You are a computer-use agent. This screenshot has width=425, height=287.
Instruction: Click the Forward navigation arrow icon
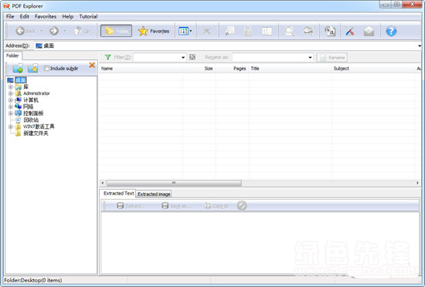(54, 31)
